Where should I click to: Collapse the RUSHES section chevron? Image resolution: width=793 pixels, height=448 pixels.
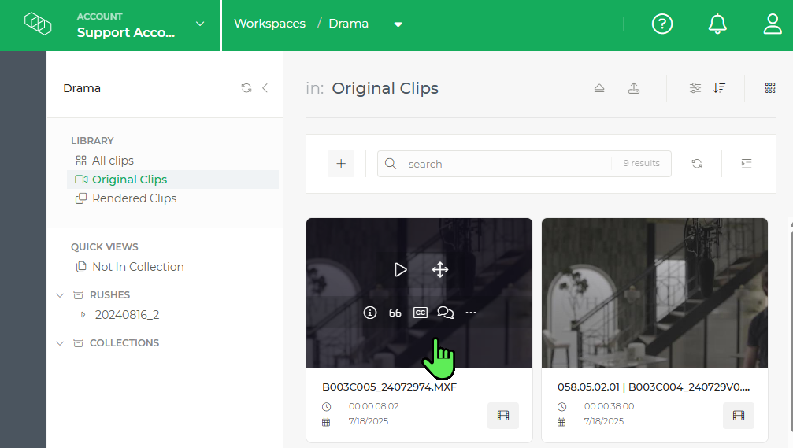[60, 295]
